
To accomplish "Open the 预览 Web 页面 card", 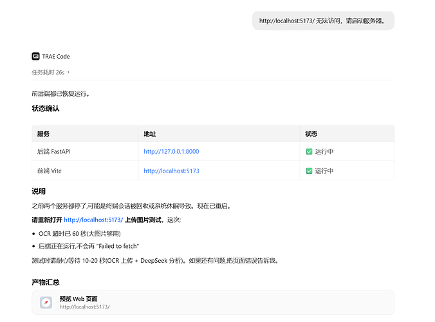I will [x=213, y=303].
